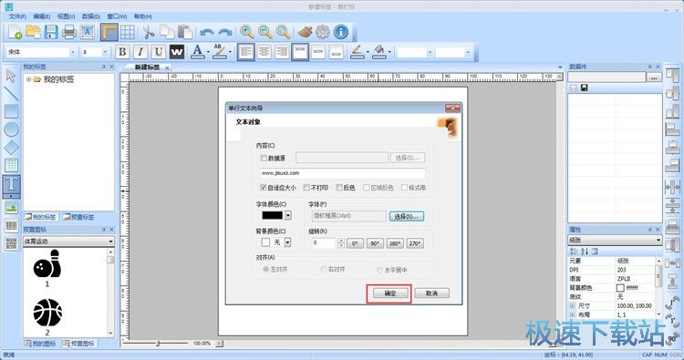Open the 体育运动 icon category dropdown

110,241
